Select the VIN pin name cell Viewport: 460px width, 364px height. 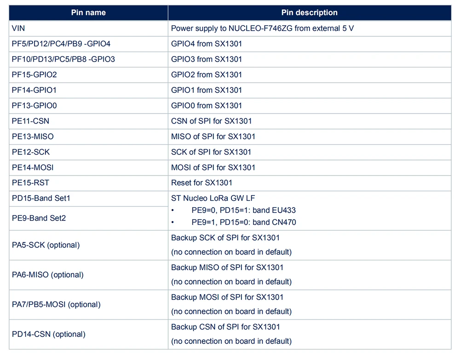pos(18,28)
